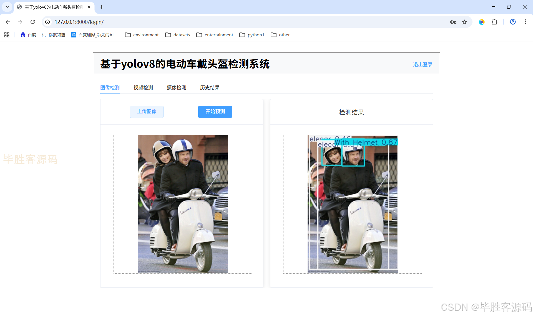This screenshot has height=316, width=533.
Task: Click the 开始预测 start prediction button
Action: pyautogui.click(x=215, y=112)
